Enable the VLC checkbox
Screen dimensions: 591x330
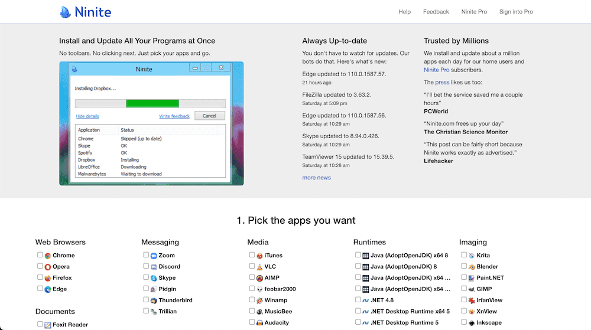(252, 266)
